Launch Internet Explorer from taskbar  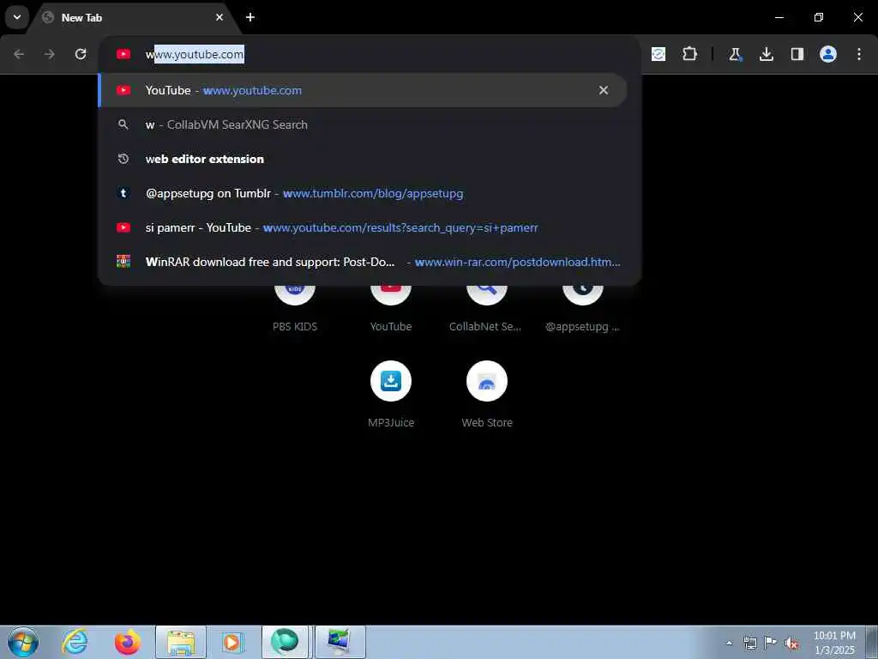coord(75,642)
